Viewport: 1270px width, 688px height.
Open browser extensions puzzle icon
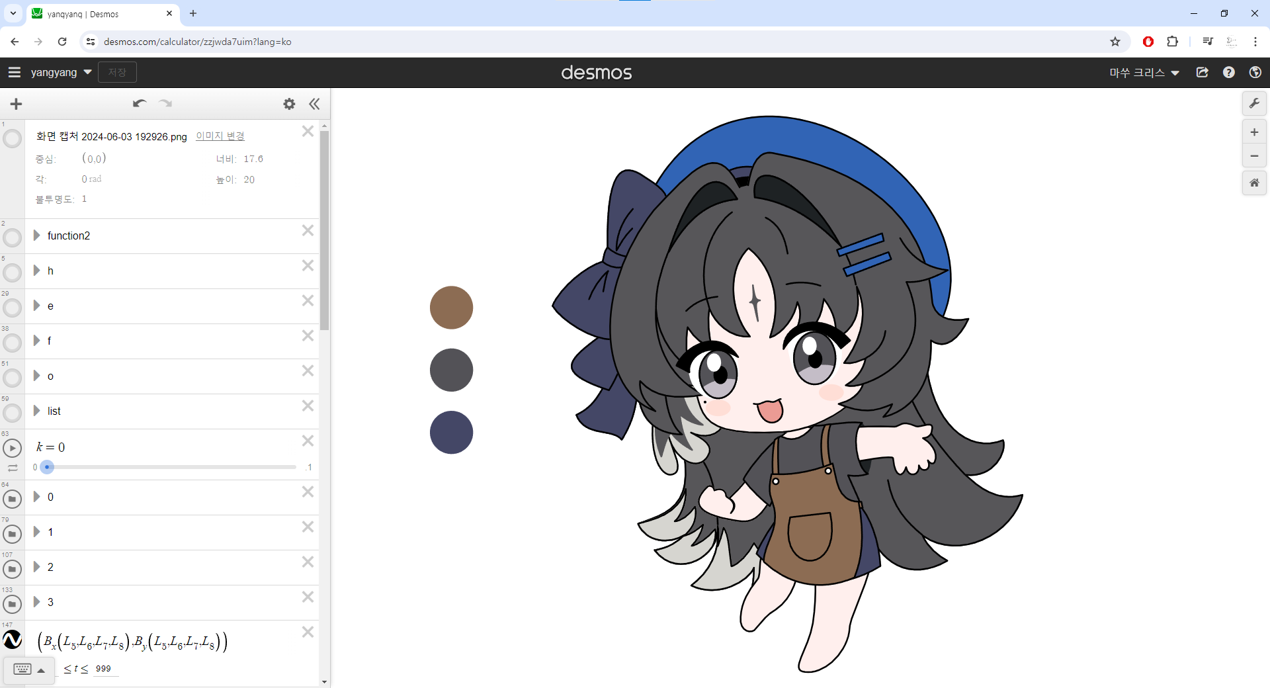click(x=1172, y=42)
